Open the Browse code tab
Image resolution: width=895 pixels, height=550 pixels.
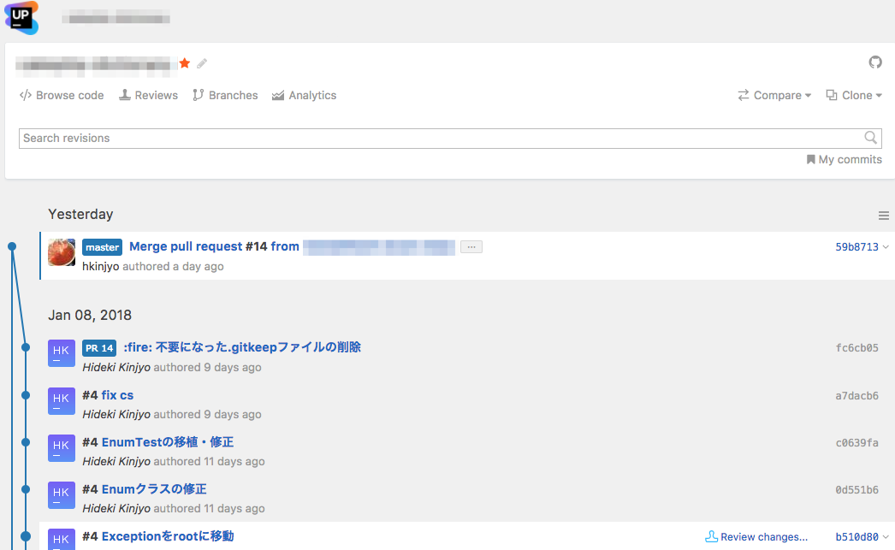(62, 95)
